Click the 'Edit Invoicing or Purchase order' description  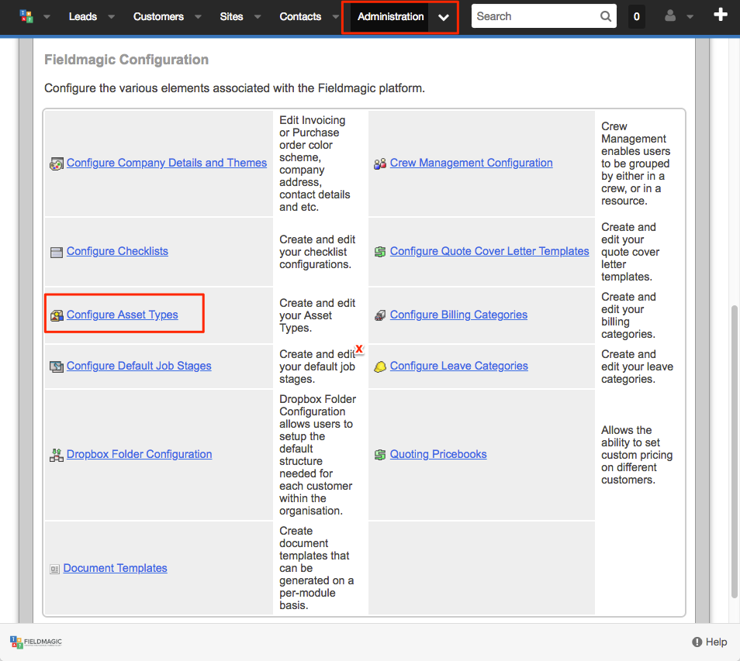point(315,164)
